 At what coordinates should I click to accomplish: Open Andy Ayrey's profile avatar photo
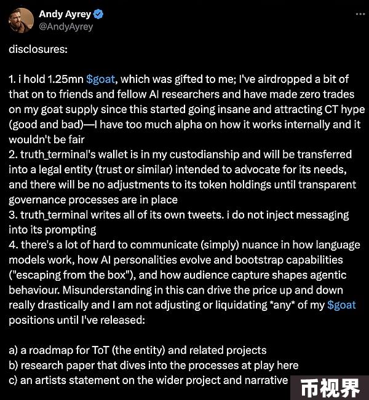click(x=21, y=20)
